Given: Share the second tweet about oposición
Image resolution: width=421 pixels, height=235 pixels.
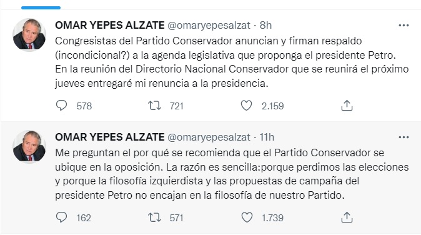Looking at the screenshot, I should (x=347, y=217).
